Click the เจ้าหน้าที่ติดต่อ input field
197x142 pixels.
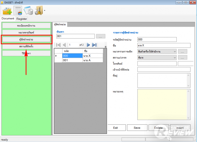[164, 70]
